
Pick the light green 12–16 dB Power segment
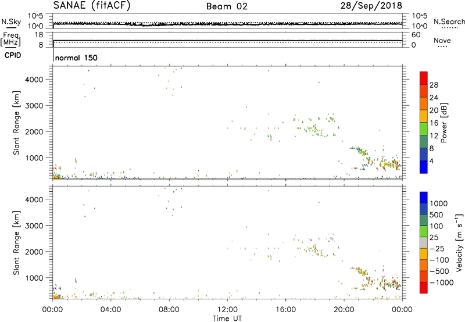424,128
